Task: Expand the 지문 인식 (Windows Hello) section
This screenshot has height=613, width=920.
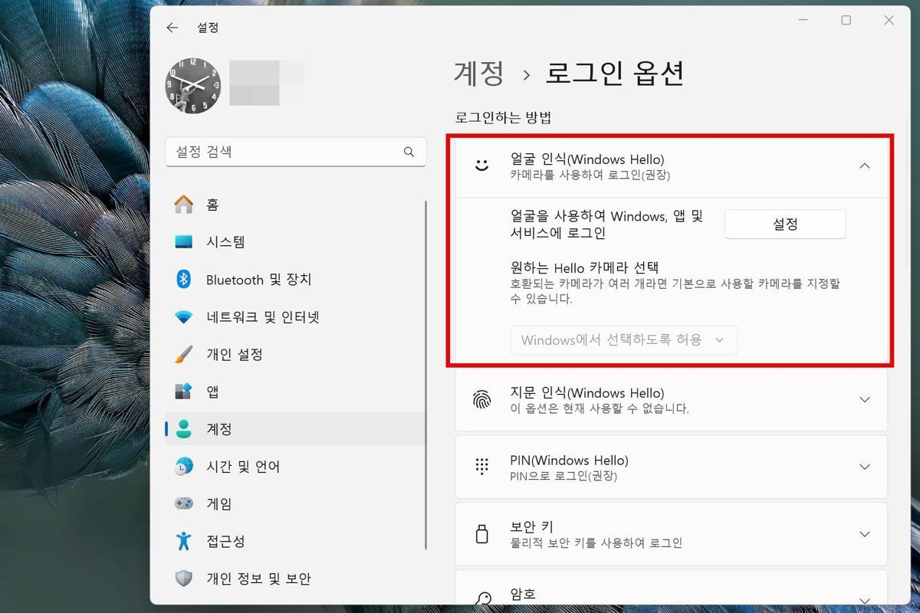Action: [x=864, y=400]
